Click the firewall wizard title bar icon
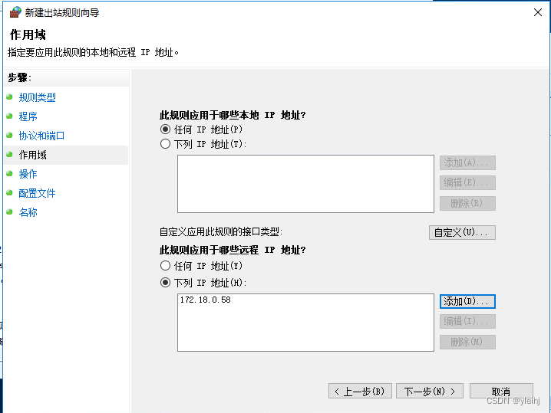The width and height of the screenshot is (551, 413). (x=15, y=12)
